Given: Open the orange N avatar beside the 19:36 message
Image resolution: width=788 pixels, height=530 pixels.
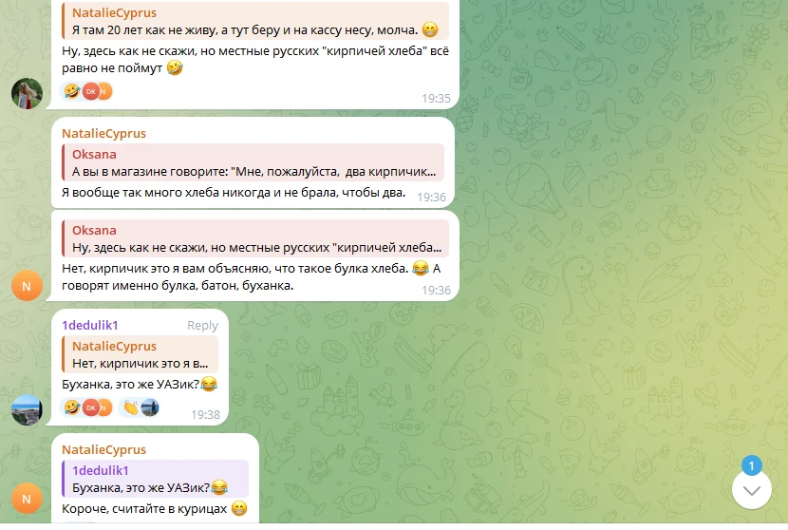Looking at the screenshot, I should point(27,286).
